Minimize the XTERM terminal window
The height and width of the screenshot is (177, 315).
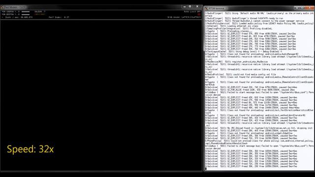(x=297, y=8)
